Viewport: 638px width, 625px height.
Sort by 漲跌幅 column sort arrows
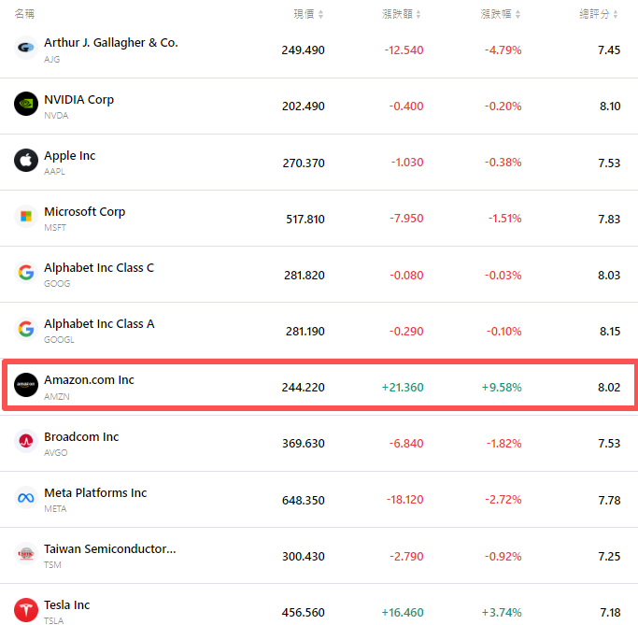pos(517,14)
